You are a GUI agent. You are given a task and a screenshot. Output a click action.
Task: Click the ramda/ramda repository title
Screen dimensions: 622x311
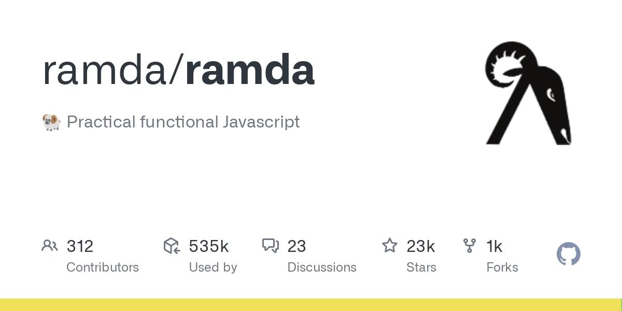click(178, 70)
